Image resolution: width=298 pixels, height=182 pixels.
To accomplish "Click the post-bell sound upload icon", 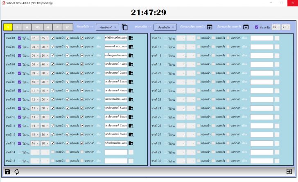I will coord(246,27).
